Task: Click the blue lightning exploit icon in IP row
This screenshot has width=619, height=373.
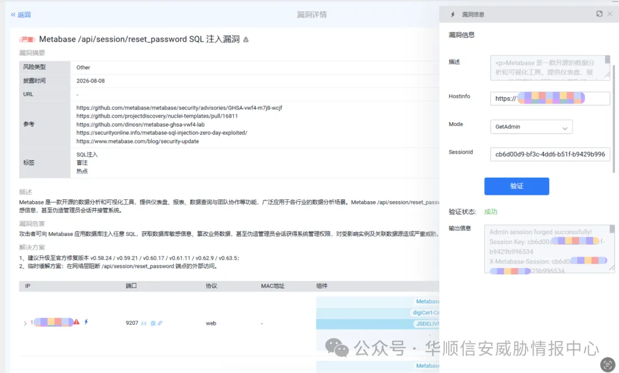Action: [x=86, y=321]
